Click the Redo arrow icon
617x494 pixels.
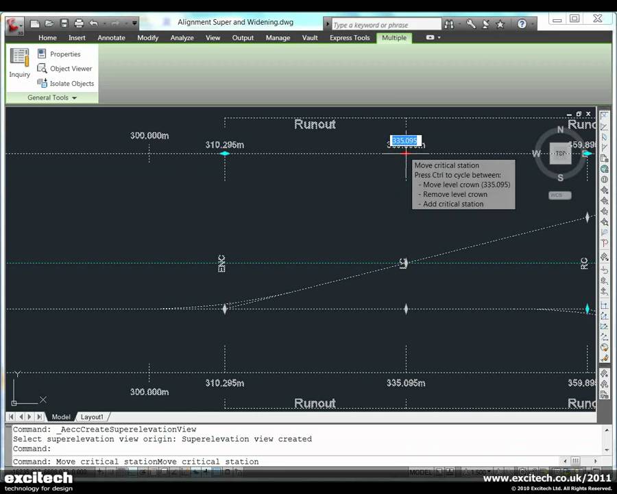[x=115, y=23]
